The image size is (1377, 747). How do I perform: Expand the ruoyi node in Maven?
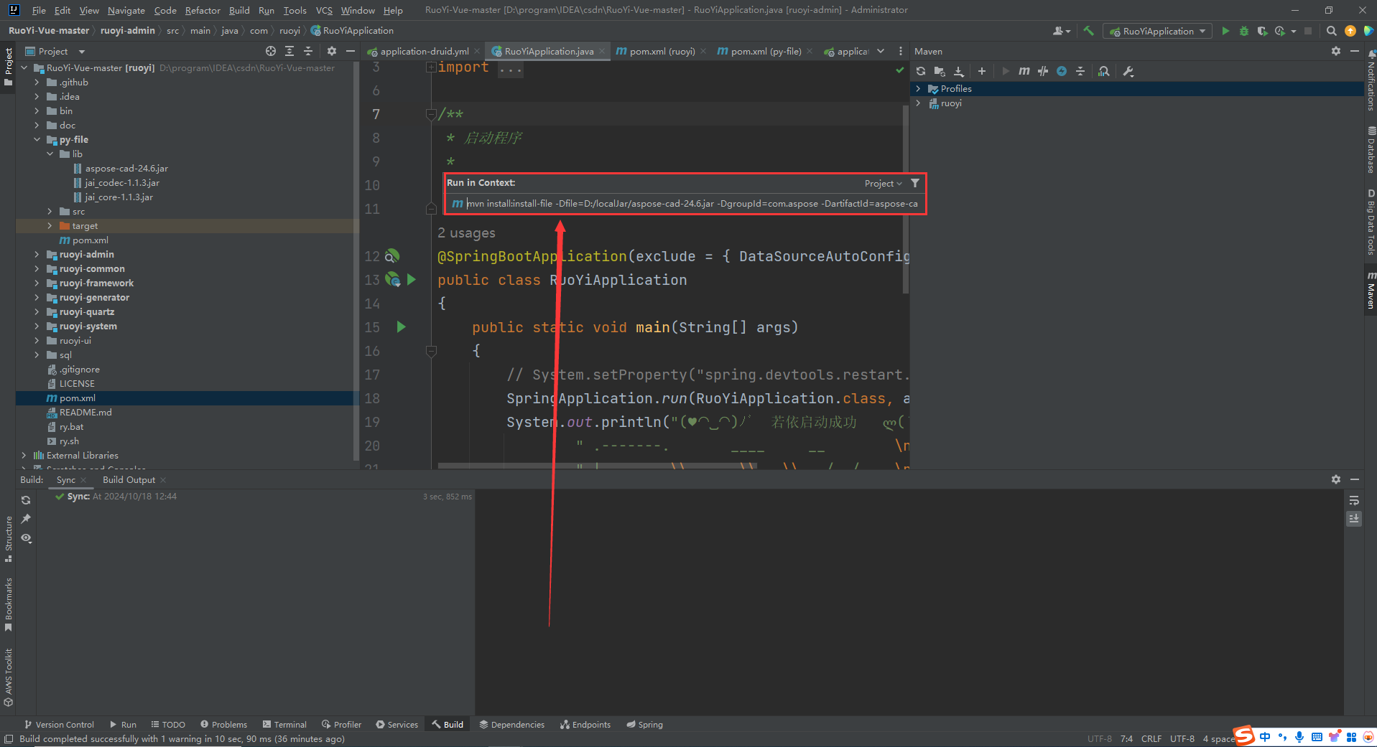918,103
